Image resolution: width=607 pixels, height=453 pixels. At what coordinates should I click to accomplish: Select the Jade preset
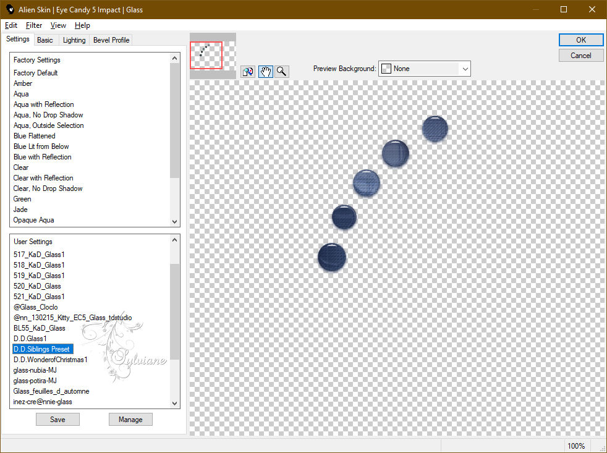tap(20, 210)
